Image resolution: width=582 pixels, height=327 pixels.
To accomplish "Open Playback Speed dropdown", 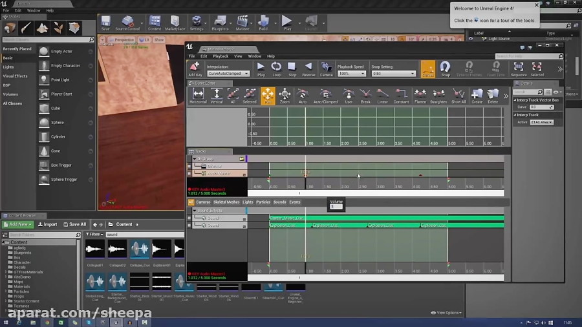I will pos(351,74).
